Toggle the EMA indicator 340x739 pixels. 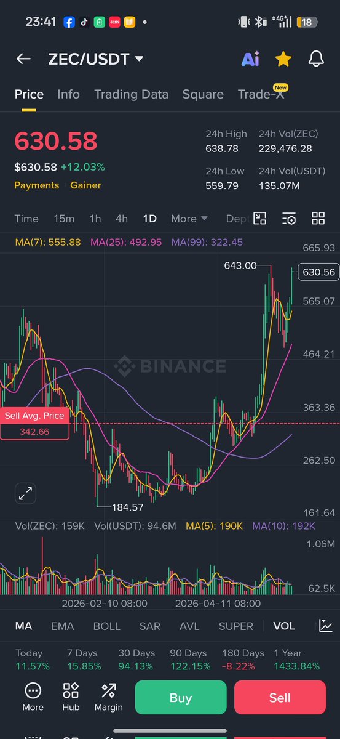(x=62, y=626)
